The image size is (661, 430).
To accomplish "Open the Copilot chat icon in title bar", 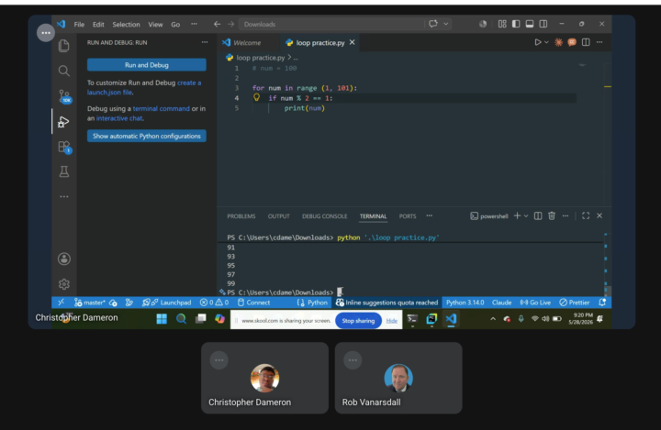I will (433, 24).
